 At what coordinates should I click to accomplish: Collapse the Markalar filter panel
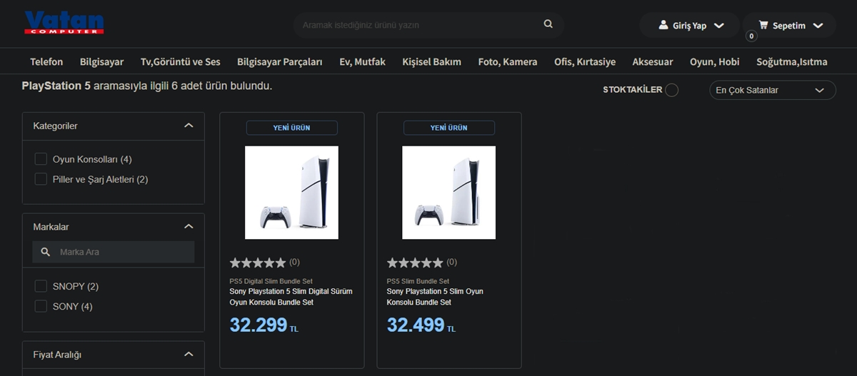click(x=189, y=226)
